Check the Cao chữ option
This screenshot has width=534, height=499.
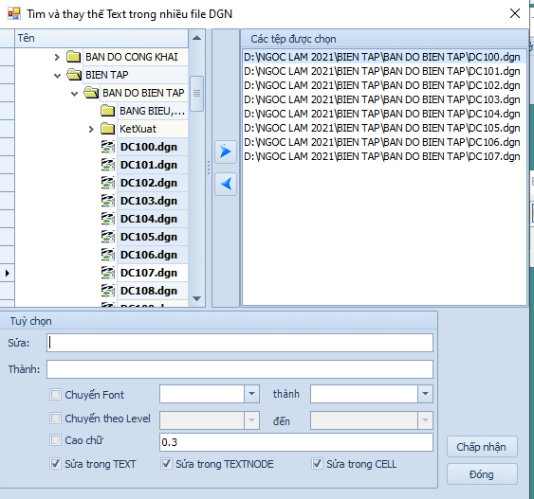click(x=55, y=440)
